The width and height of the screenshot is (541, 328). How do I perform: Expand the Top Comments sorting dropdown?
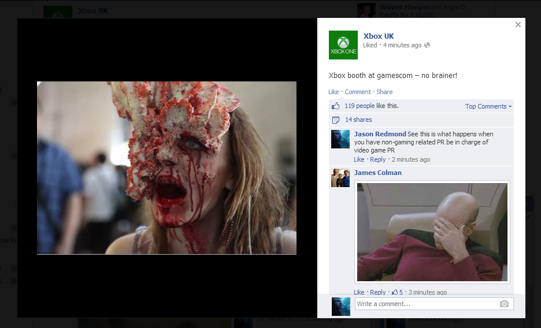tap(488, 106)
